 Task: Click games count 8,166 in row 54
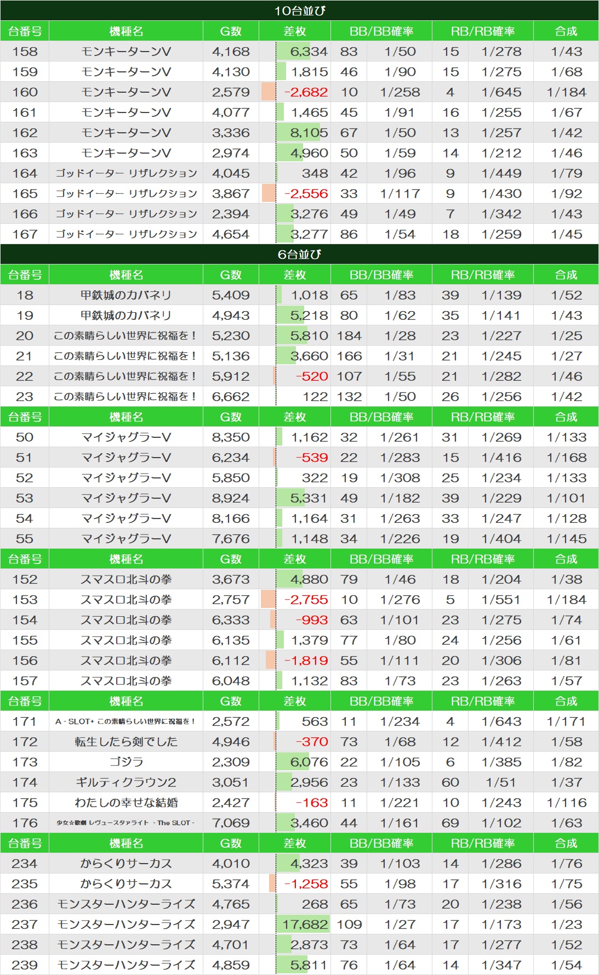point(231,519)
